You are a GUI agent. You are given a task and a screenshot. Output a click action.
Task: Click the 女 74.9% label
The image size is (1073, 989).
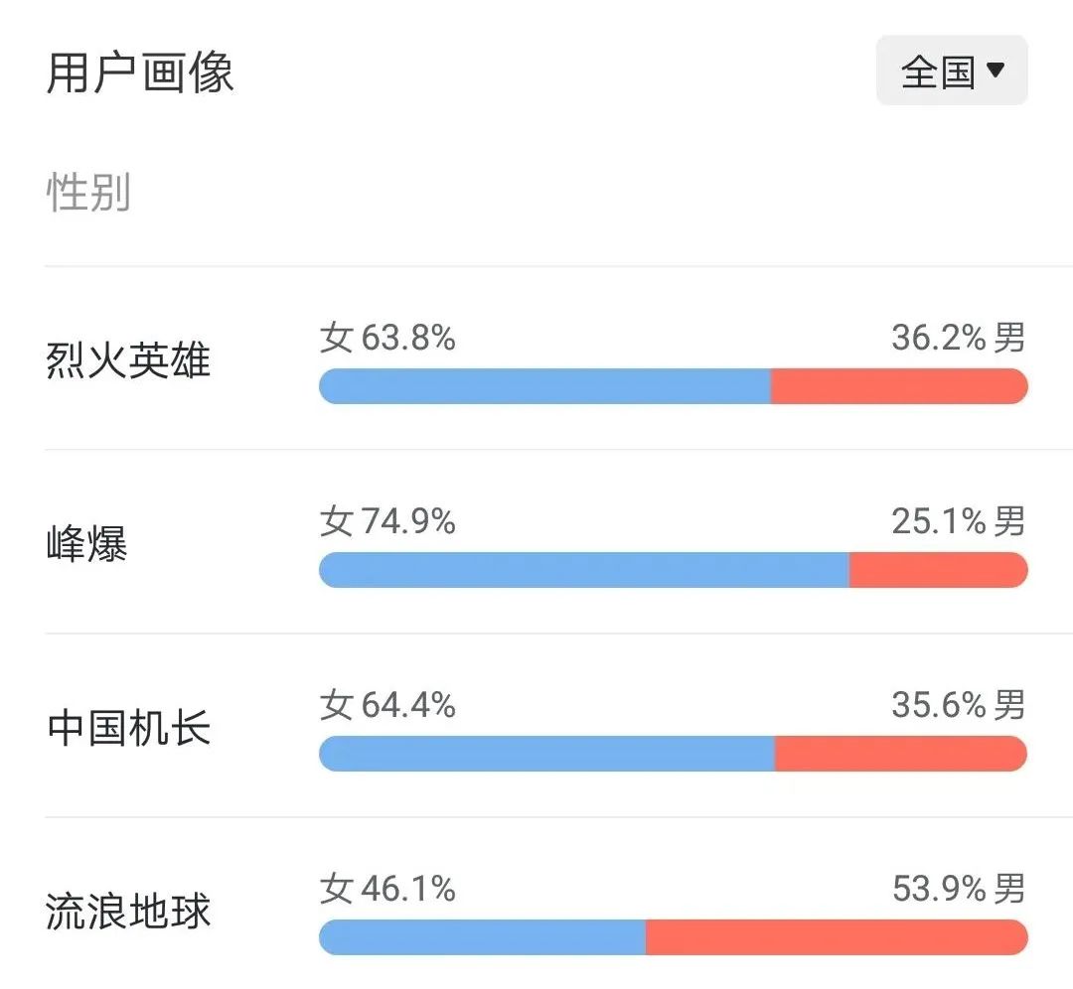(x=387, y=521)
